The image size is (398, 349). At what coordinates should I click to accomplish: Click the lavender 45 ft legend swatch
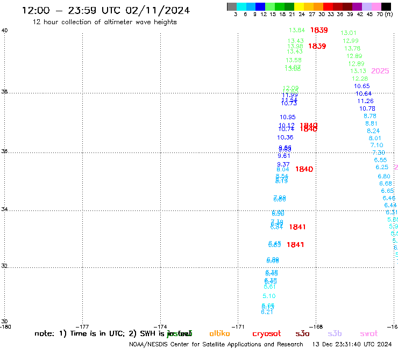[366, 6]
